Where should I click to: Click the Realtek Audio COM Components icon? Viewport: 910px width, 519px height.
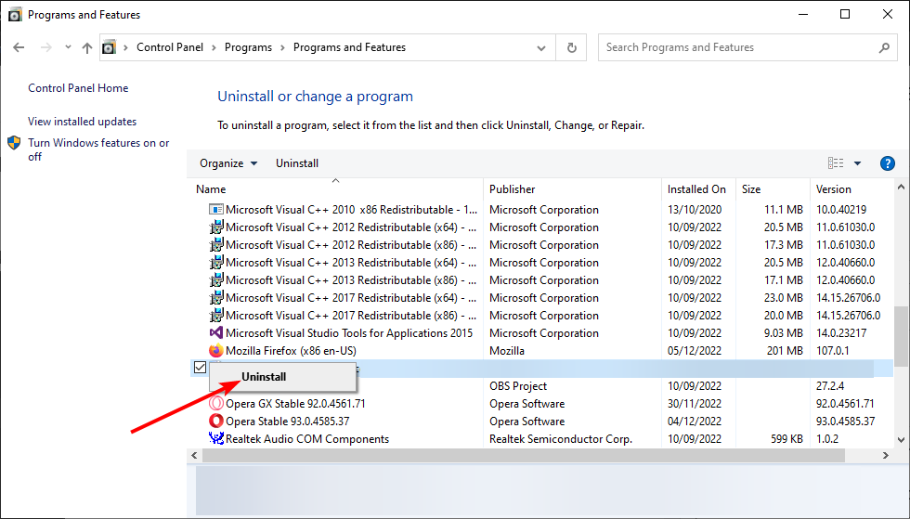[215, 439]
